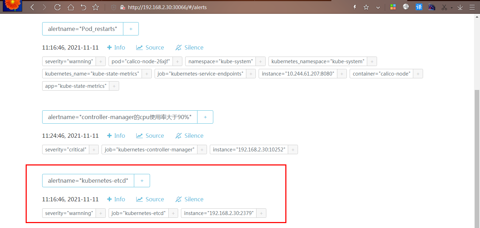The width and height of the screenshot is (480, 228).
Task: Select the alertname="Pod_restarts" group label
Action: coord(83,29)
